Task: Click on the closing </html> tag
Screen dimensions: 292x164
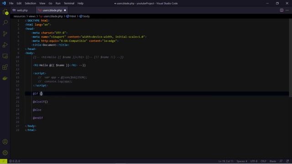Action: (x=31, y=130)
